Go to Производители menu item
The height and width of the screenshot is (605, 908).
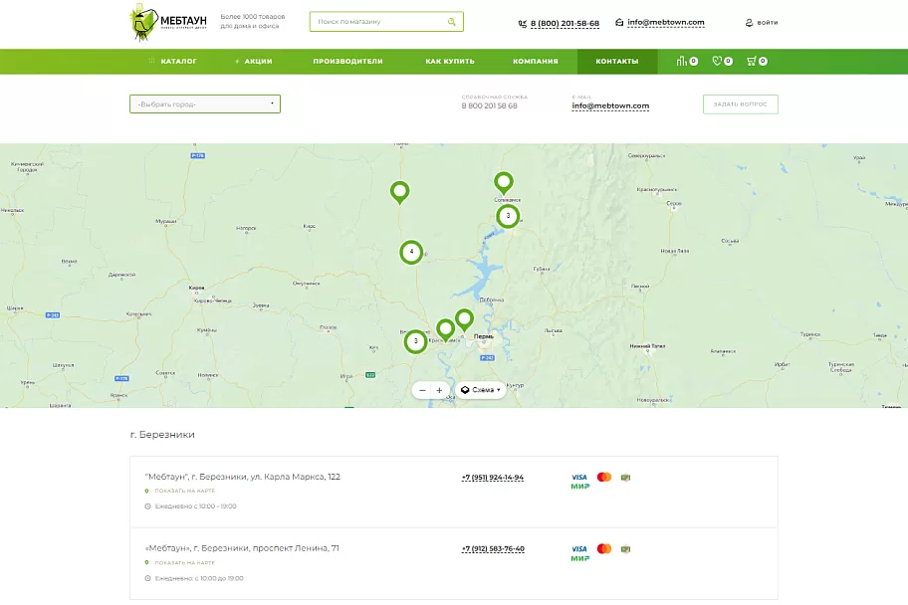[348, 61]
